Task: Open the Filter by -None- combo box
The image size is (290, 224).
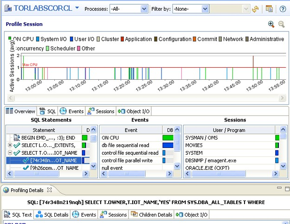Action: pyautogui.click(x=191, y=9)
